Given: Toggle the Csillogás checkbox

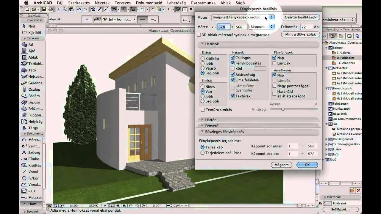Looking at the screenshot, I should (x=233, y=58).
